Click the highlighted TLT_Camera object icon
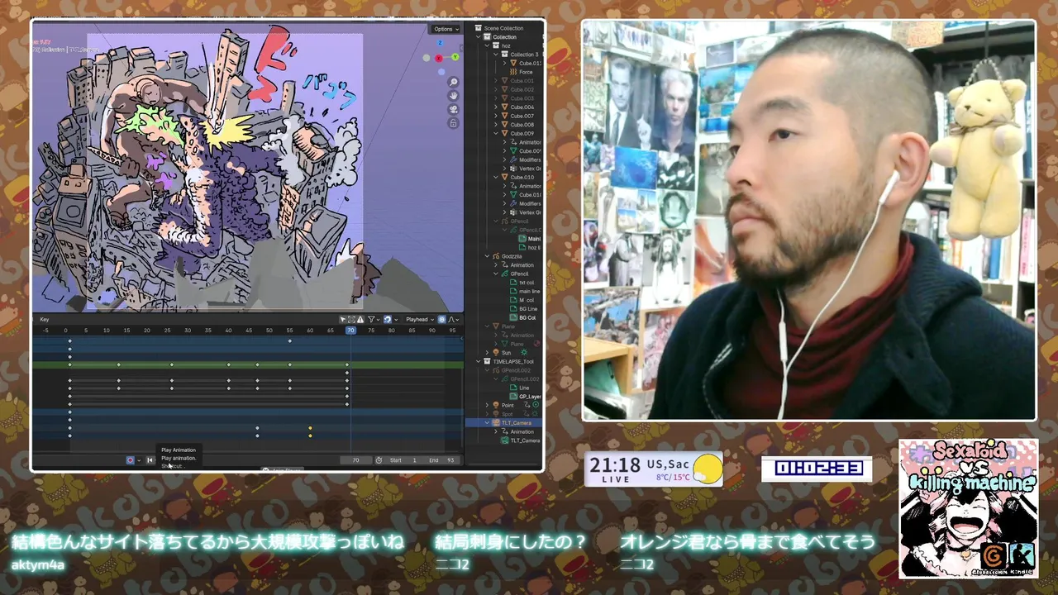The width and height of the screenshot is (1058, 595). tap(496, 422)
